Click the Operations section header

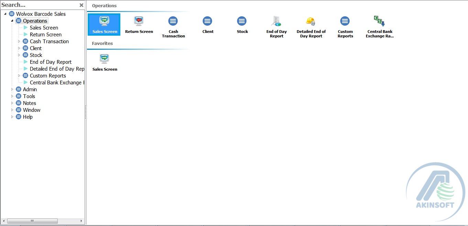pos(104,6)
